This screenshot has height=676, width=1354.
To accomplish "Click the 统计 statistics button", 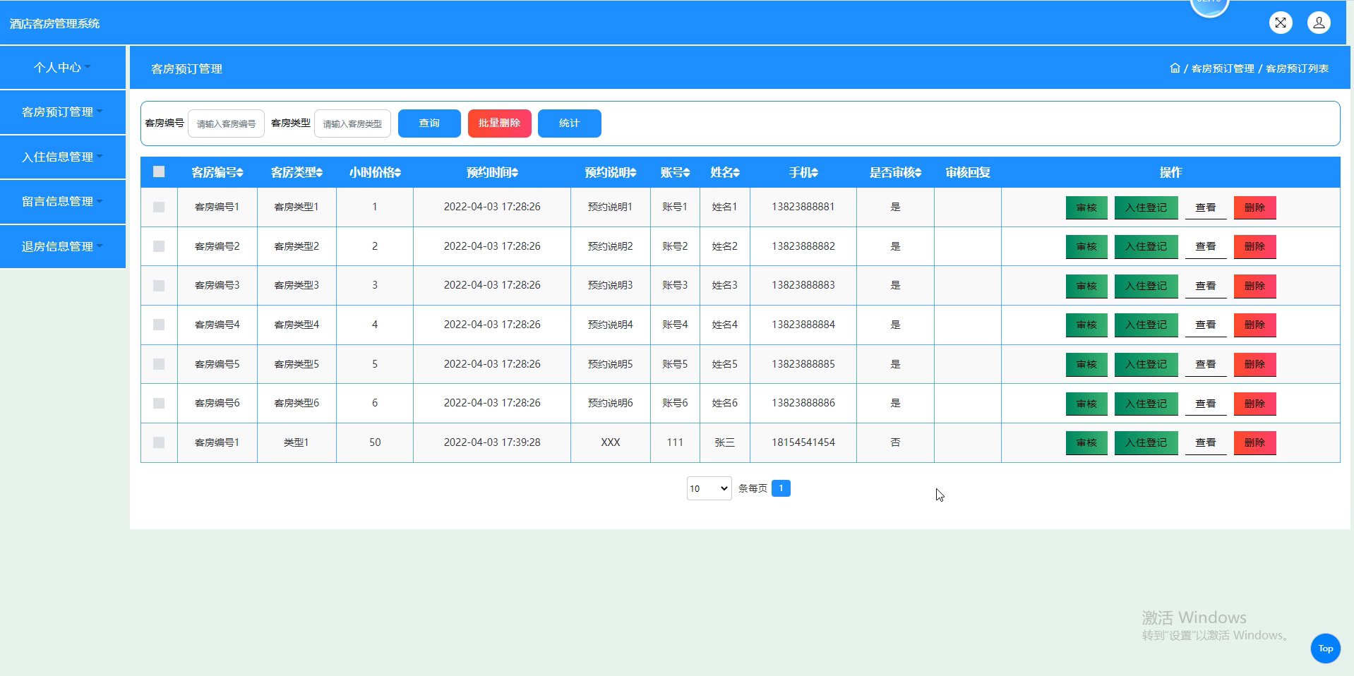I will click(x=569, y=123).
